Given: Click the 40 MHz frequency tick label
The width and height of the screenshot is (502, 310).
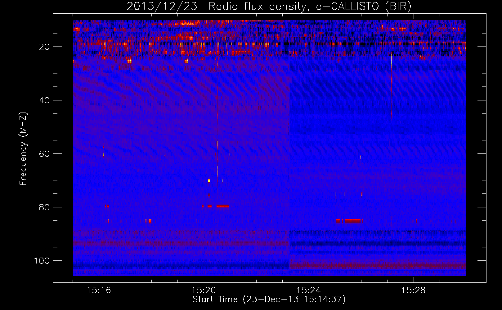Looking at the screenshot, I should pos(44,100).
